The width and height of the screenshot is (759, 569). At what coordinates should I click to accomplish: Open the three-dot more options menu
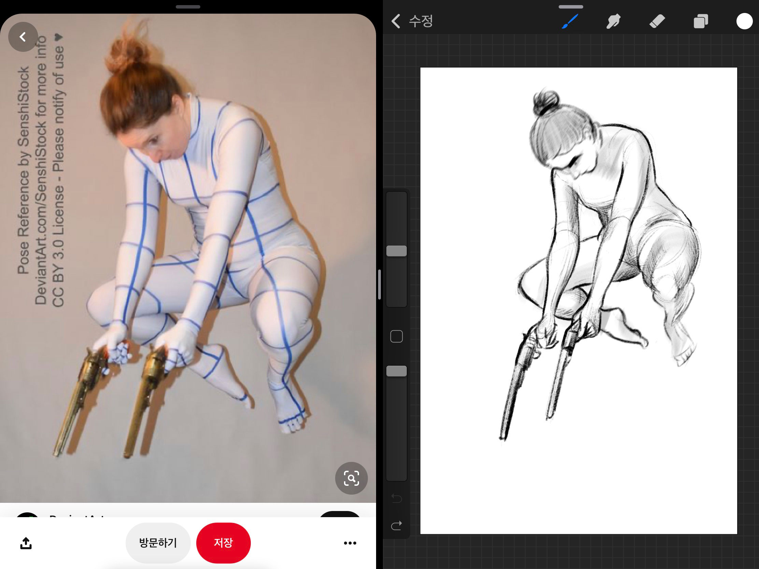point(350,543)
